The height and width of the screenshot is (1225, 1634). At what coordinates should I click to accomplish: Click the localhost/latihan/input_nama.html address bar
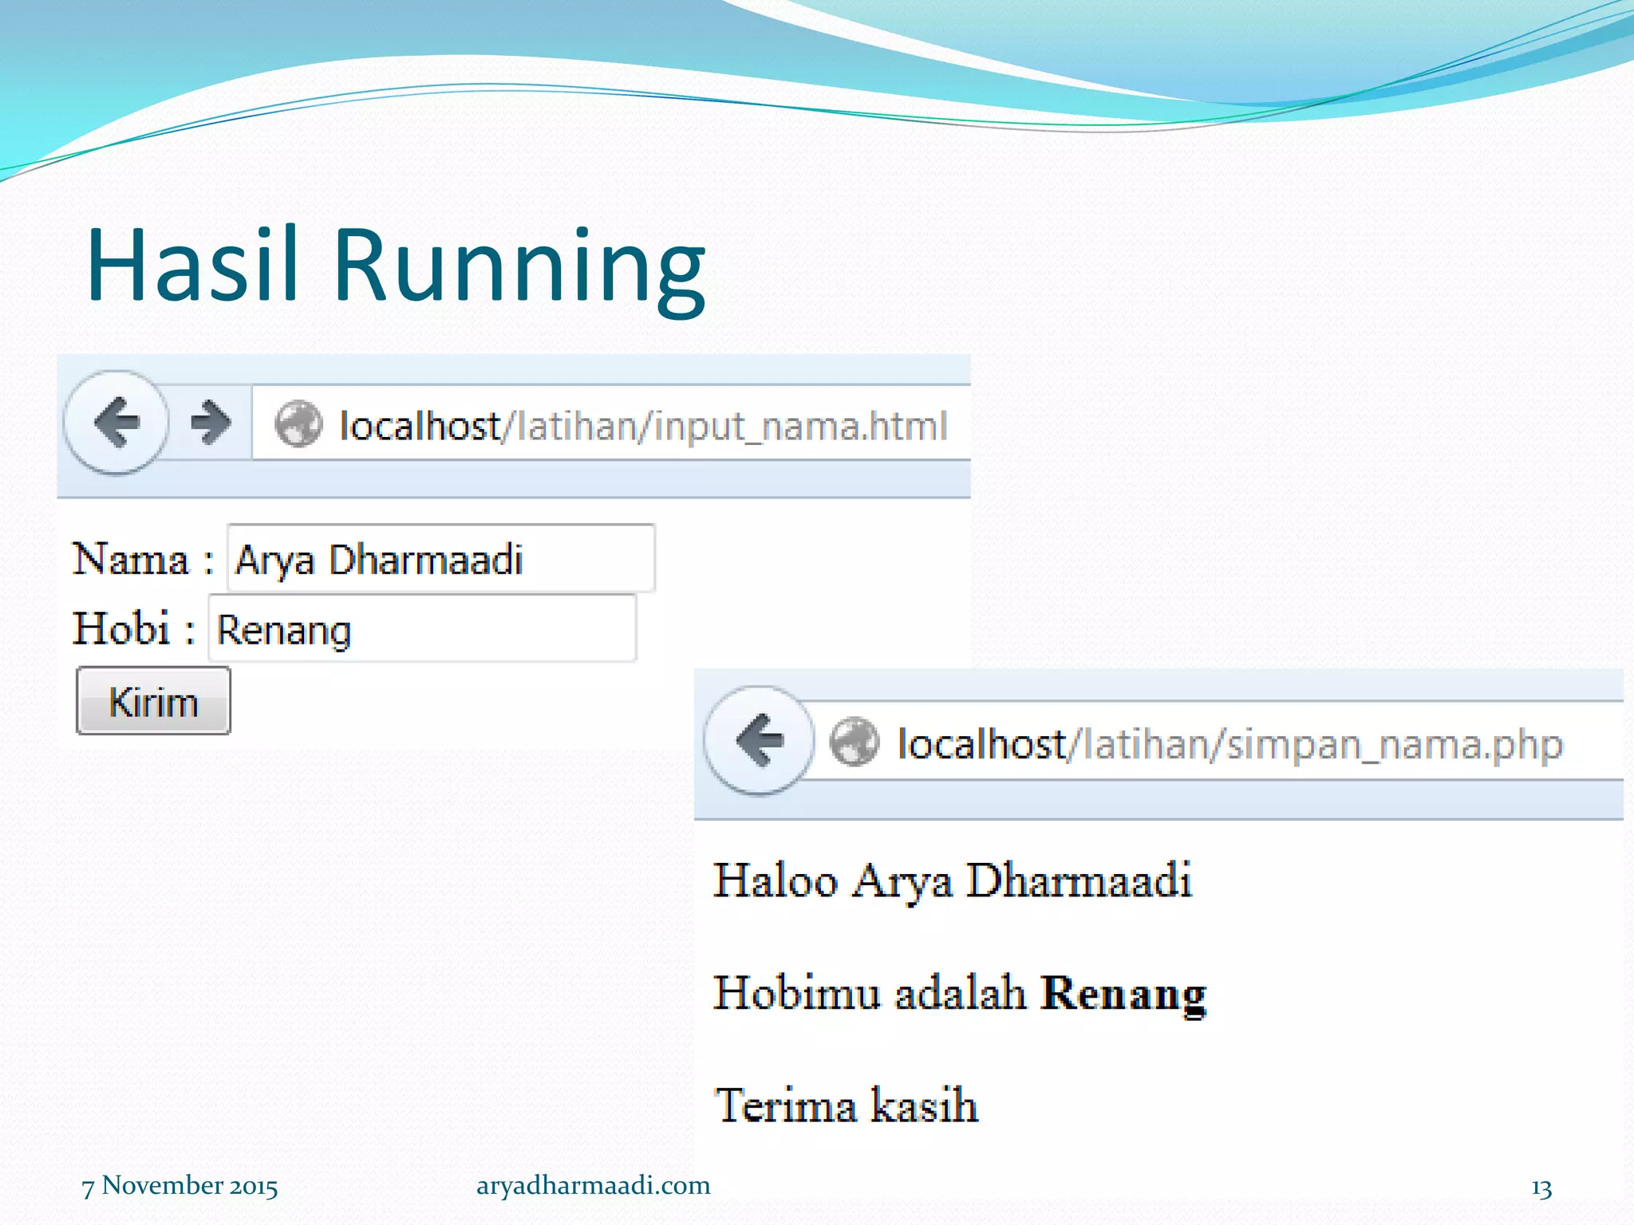point(643,425)
